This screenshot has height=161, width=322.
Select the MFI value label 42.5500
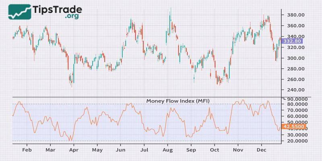pyautogui.click(x=294, y=126)
